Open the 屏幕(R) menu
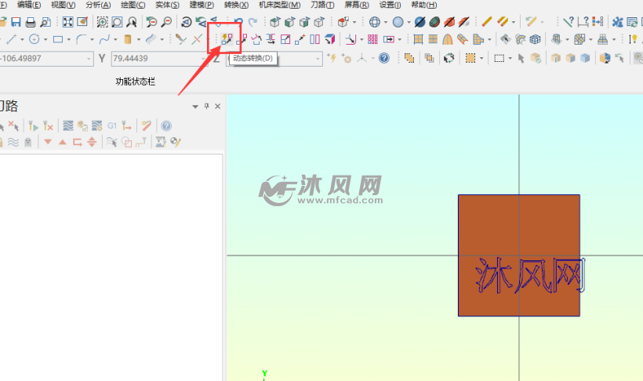 click(x=356, y=5)
